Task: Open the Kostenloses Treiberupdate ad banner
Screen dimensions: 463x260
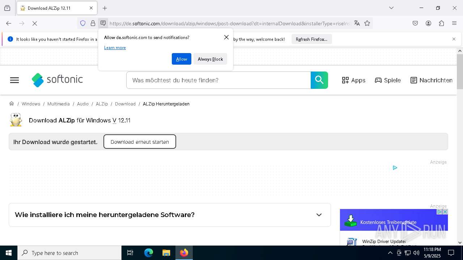Action: (394, 220)
